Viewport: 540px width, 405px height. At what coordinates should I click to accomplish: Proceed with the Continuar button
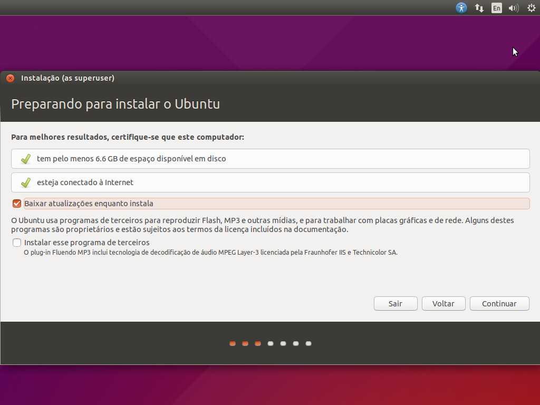(x=499, y=303)
